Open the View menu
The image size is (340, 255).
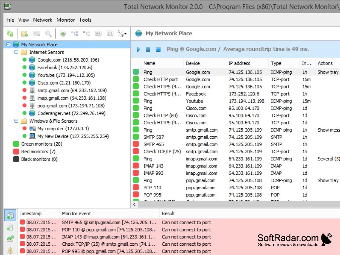click(x=24, y=20)
